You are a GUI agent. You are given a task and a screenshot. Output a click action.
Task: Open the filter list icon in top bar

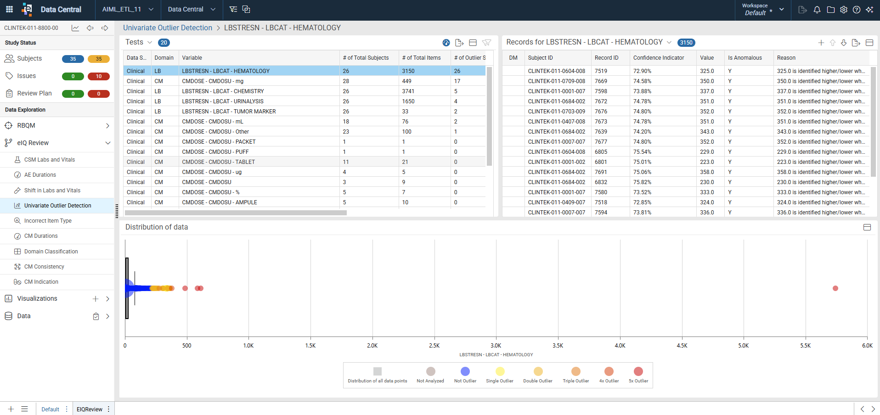click(x=233, y=9)
